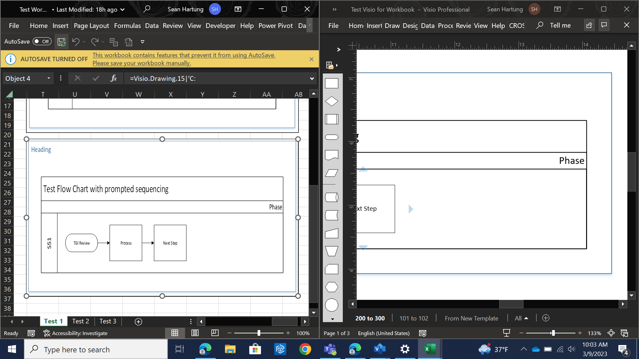Click the page-with-lines icon in Quick Access Toolbar
639x359 pixels.
coord(128,42)
